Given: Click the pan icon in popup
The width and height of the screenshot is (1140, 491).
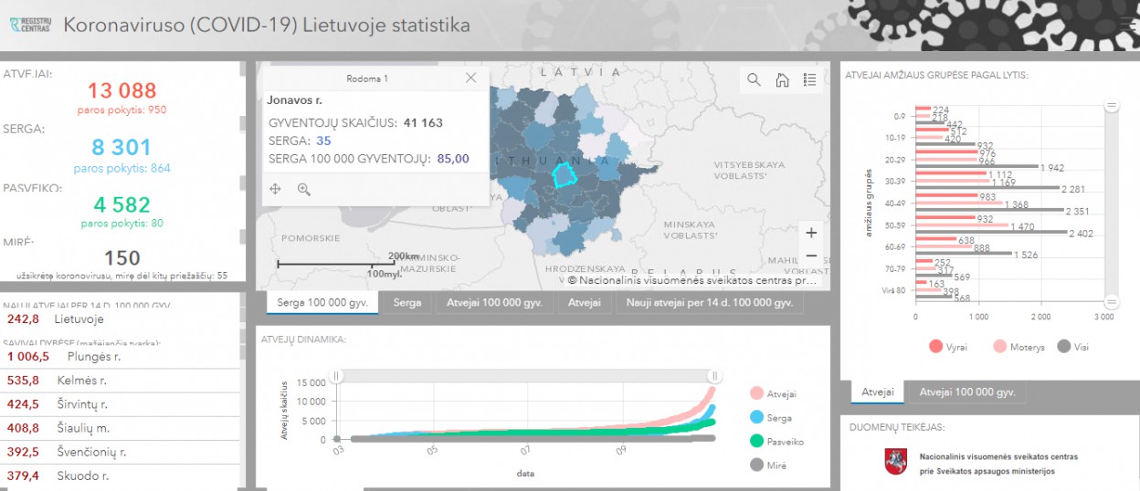Looking at the screenshot, I should point(275,189).
